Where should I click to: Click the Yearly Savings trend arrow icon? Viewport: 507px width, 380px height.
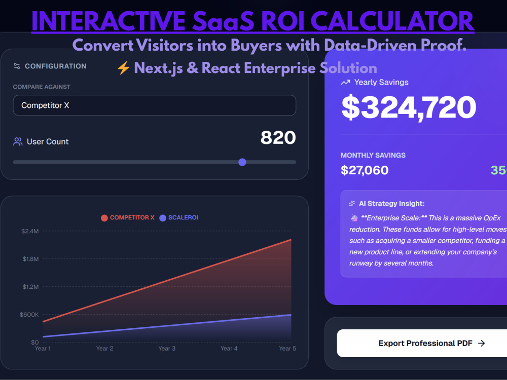(345, 83)
